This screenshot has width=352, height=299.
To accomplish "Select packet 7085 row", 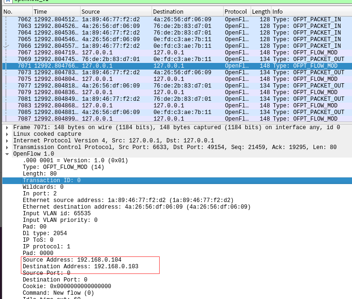I will pyautogui.click(x=177, y=112).
